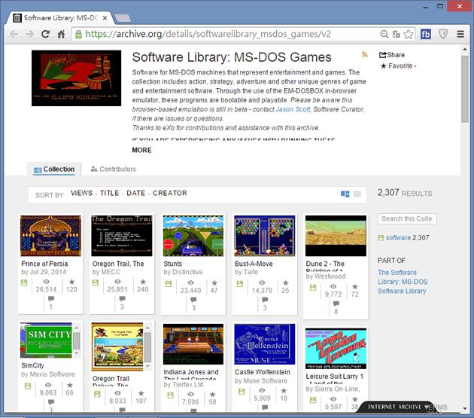Open the Chrome hamburger menu
474x418 pixels.
pyautogui.click(x=460, y=34)
